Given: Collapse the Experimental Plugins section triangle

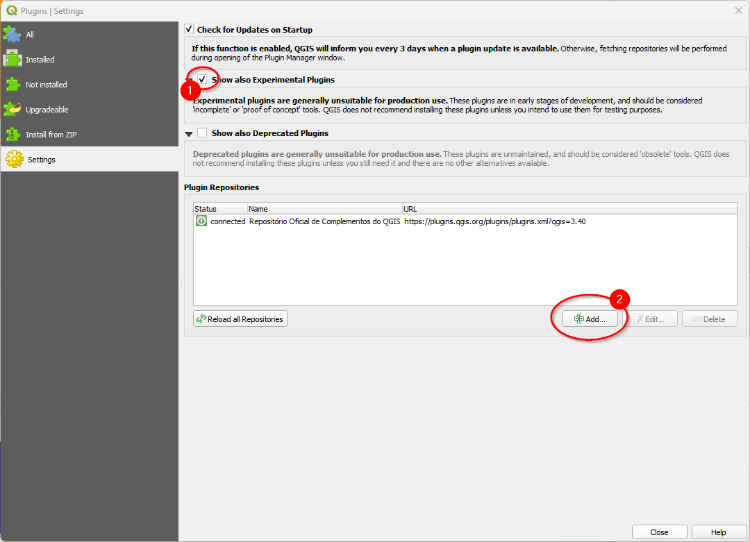Looking at the screenshot, I should coord(188,79).
